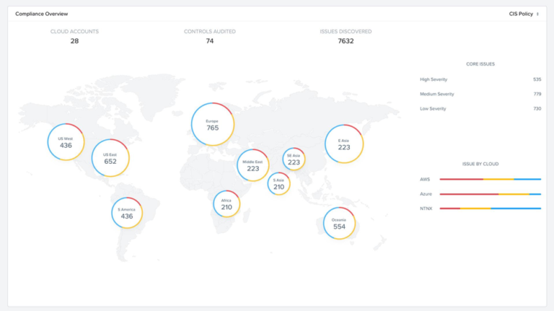
Task: Click the S America 436 bubble
Action: pyautogui.click(x=128, y=213)
